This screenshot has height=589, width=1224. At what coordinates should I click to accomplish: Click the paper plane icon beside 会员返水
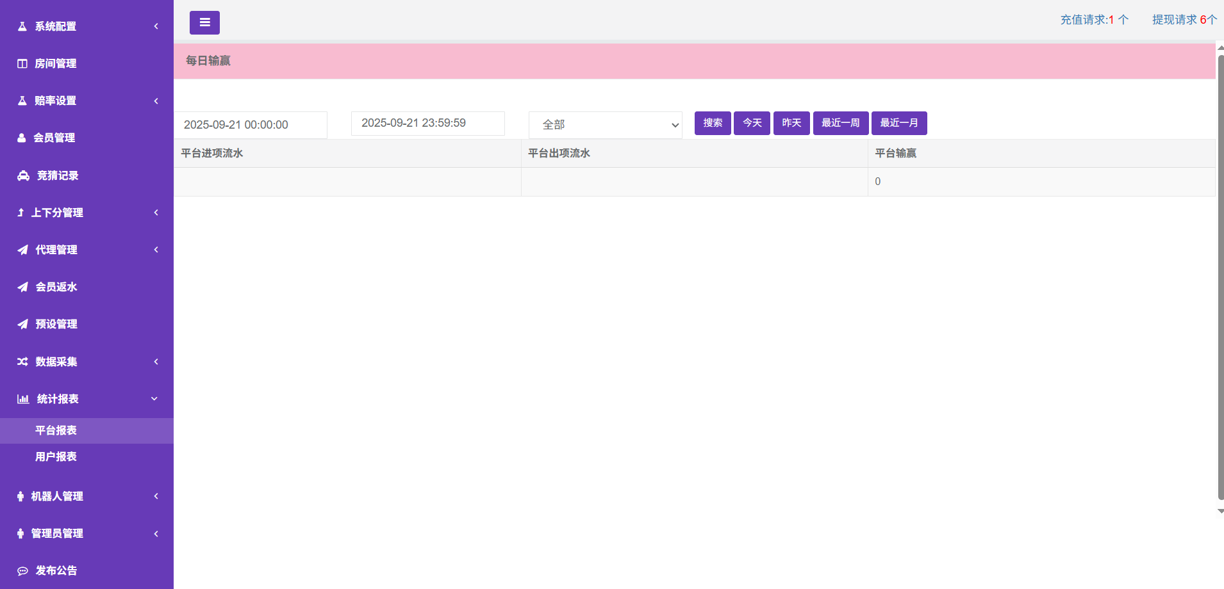(x=22, y=287)
